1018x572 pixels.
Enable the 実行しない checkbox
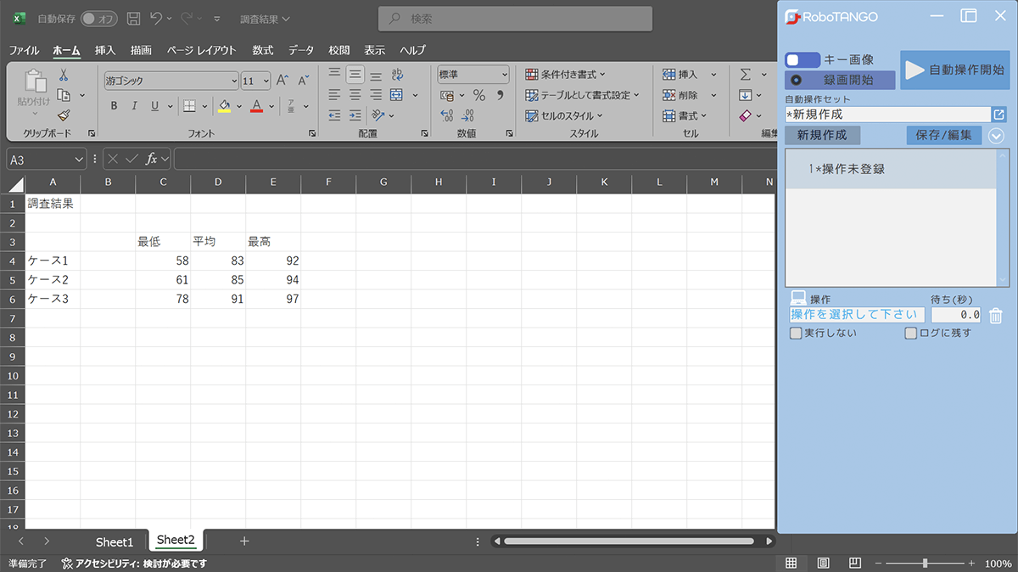click(x=796, y=334)
